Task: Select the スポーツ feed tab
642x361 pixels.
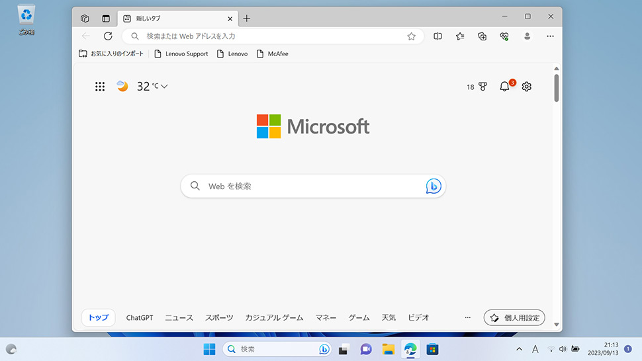Action: click(219, 317)
